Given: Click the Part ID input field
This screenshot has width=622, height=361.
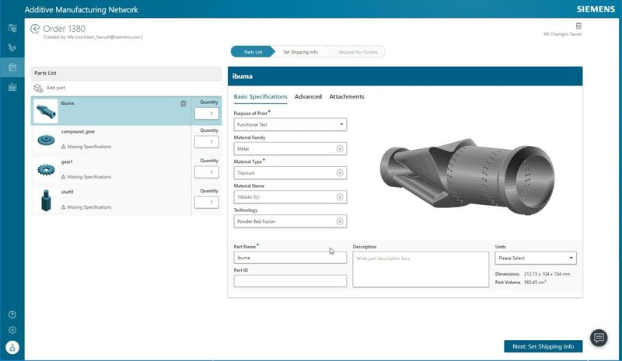Looking at the screenshot, I should click(290, 281).
